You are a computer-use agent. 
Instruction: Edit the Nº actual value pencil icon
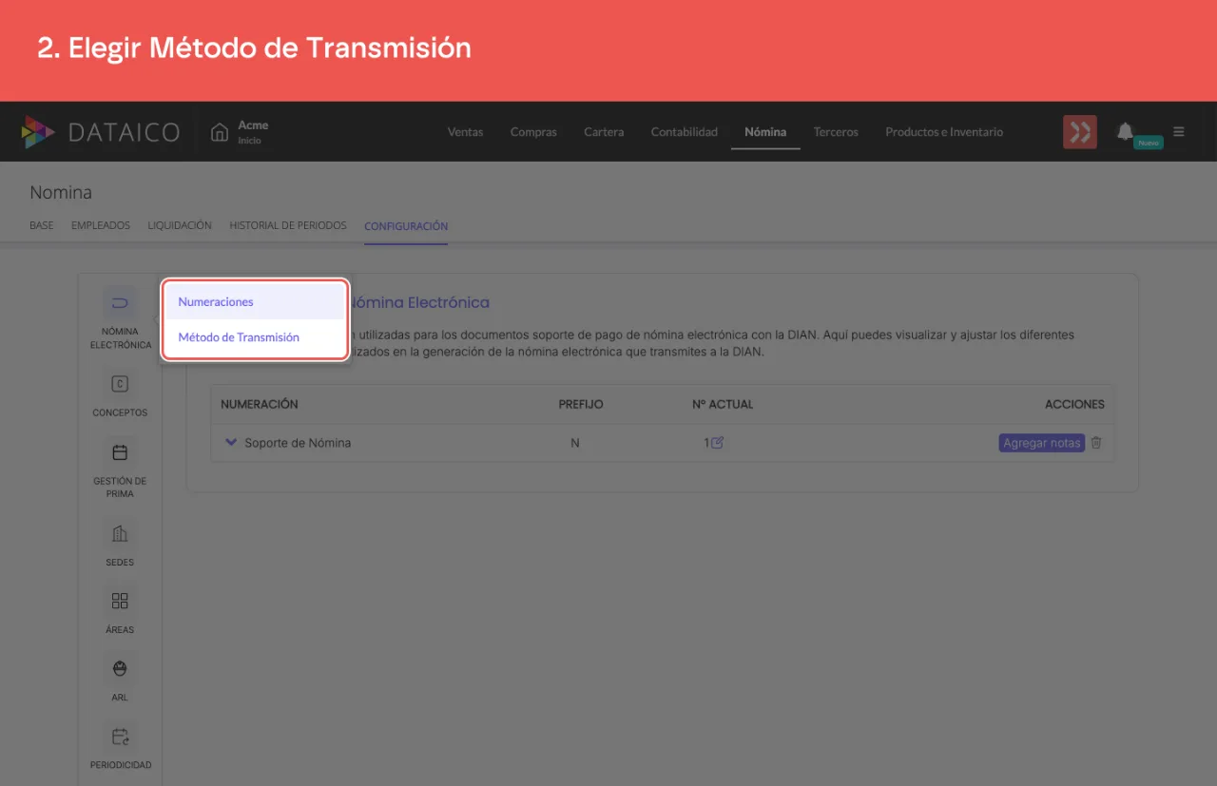(718, 442)
